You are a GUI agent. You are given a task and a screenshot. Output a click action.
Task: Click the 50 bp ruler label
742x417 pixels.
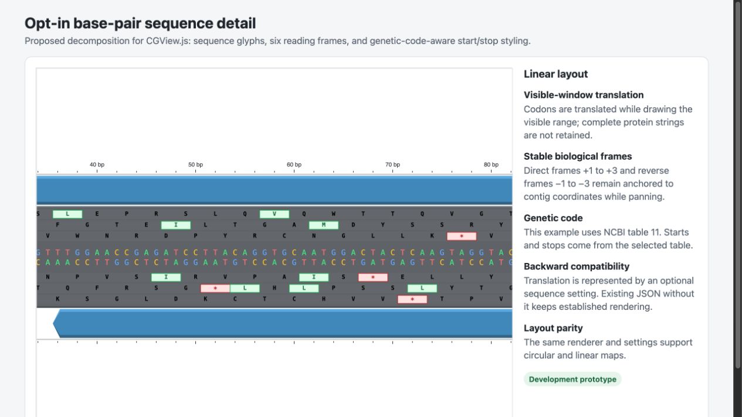195,165
